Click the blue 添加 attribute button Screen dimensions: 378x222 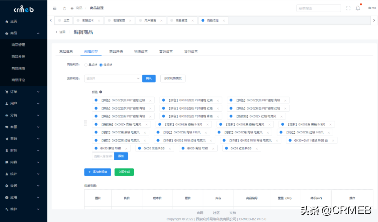pyautogui.click(x=121, y=156)
